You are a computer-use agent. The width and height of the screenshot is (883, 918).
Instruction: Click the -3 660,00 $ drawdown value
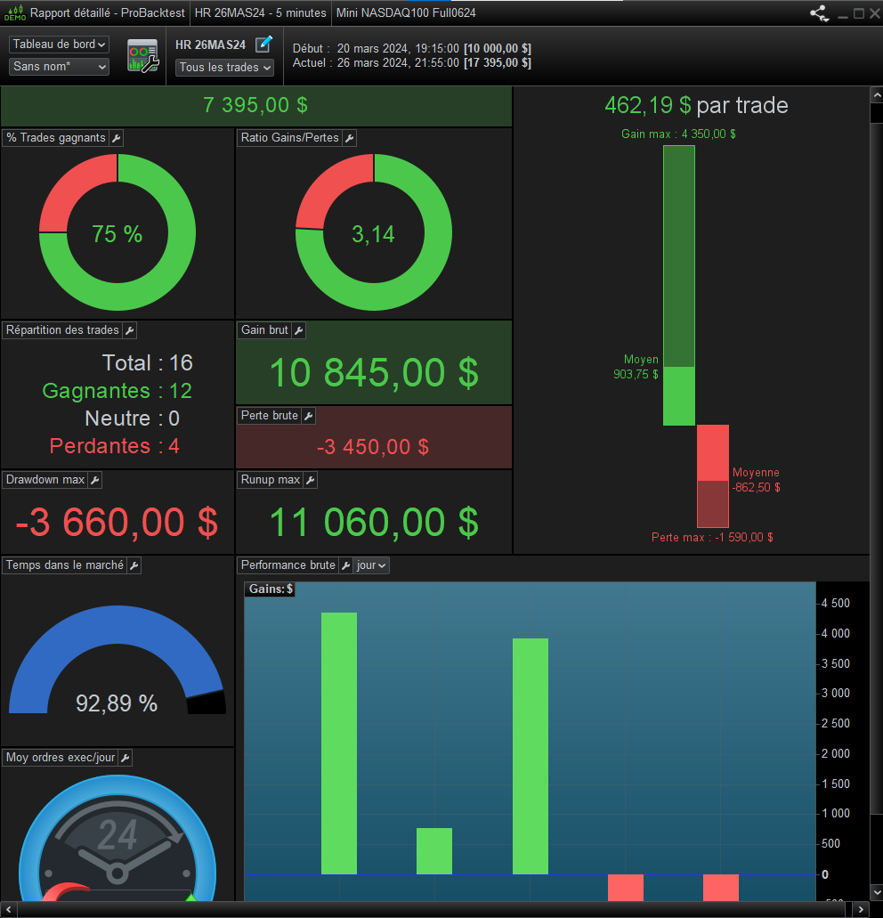[117, 523]
